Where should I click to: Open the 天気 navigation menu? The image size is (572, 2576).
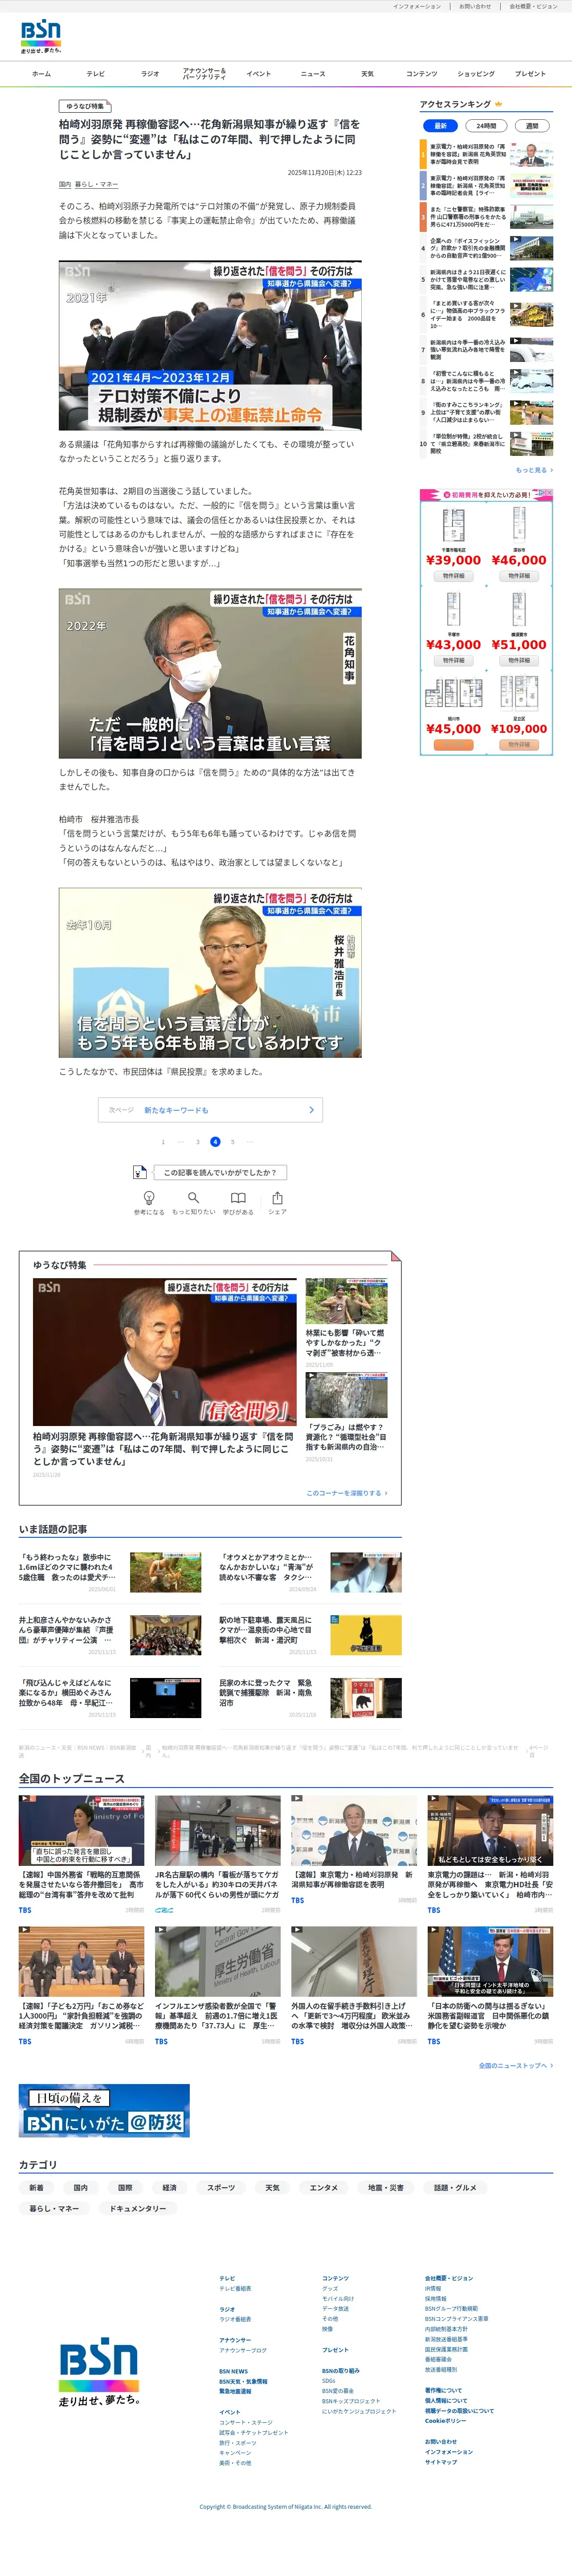click(x=367, y=74)
